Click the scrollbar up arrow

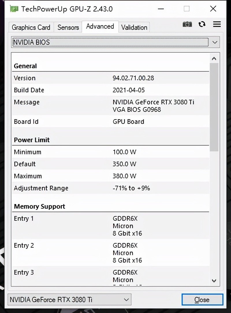[214, 58]
